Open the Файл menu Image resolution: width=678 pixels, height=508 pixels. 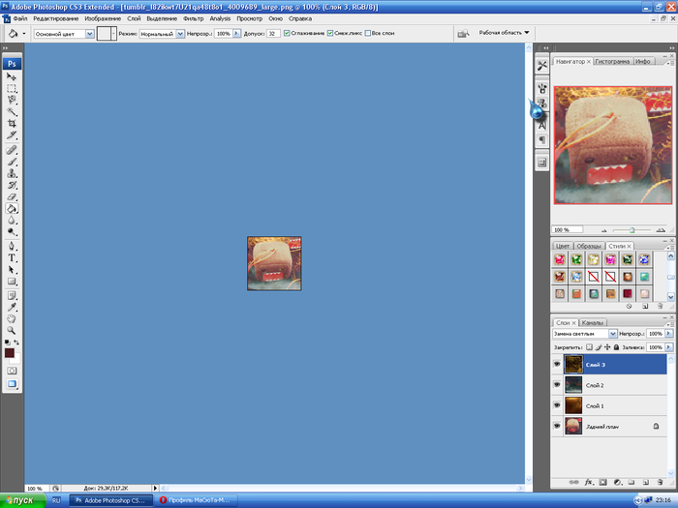point(20,18)
